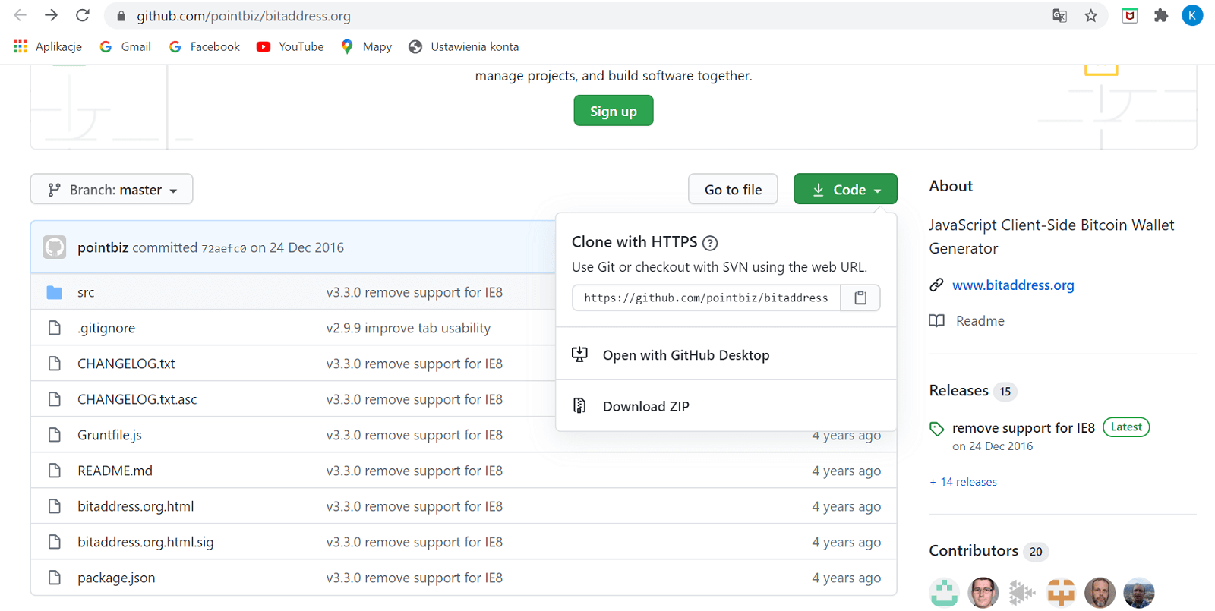Viewport: 1215px width, 611px height.
Task: Open the pointbiz author link
Action: (103, 247)
